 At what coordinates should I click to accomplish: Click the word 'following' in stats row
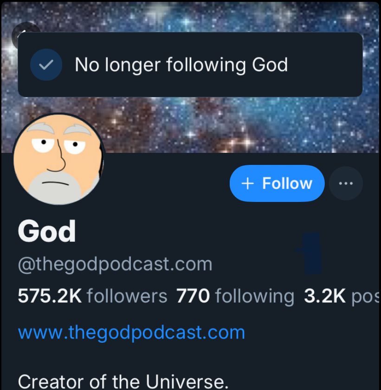point(255,296)
